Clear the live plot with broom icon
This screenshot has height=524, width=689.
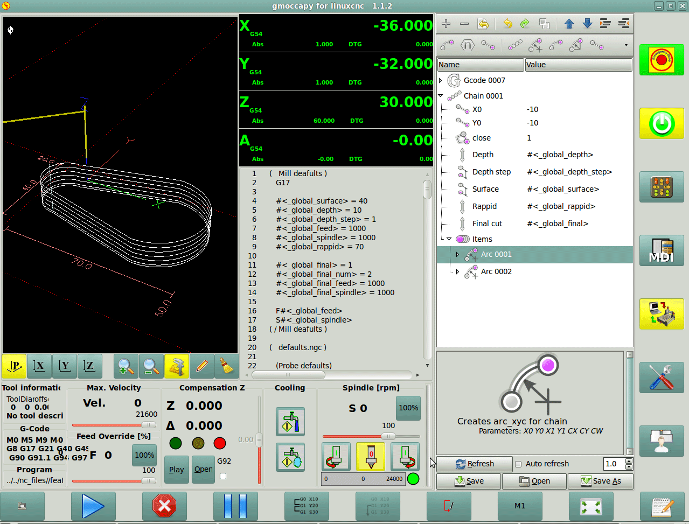[x=227, y=367]
